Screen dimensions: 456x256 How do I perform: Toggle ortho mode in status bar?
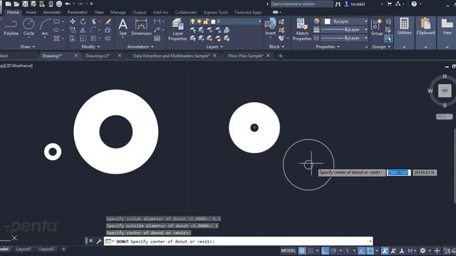(325, 251)
